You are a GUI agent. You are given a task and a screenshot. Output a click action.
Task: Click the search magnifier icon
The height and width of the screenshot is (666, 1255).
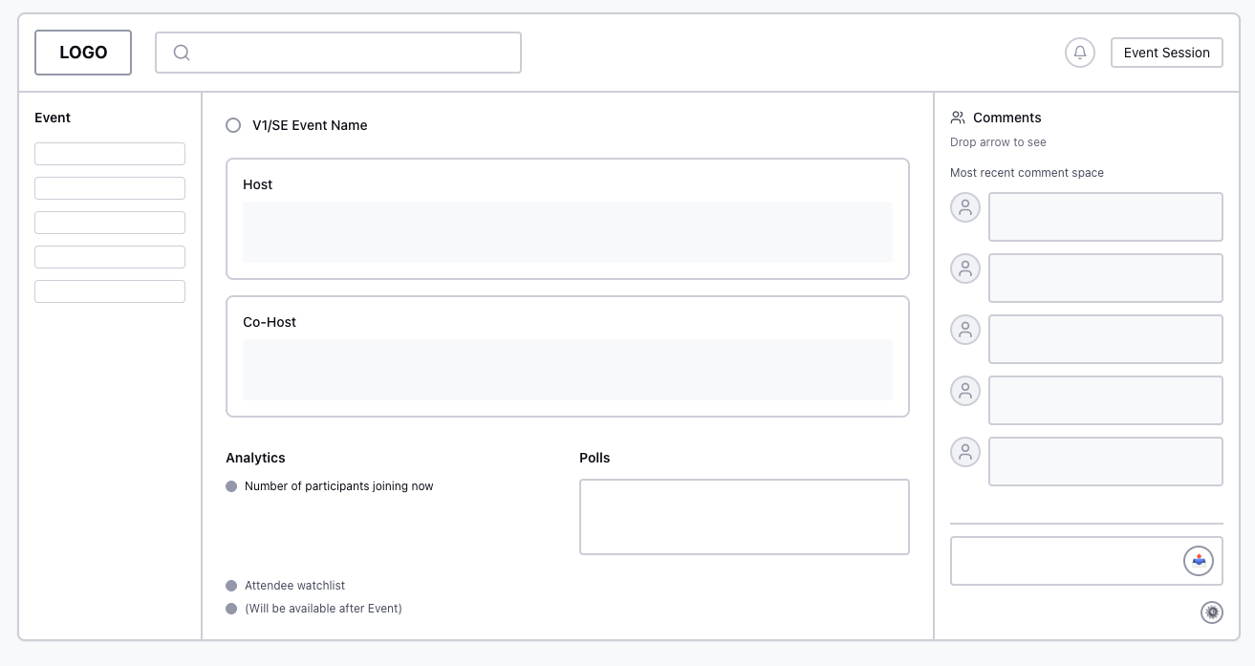pyautogui.click(x=182, y=53)
